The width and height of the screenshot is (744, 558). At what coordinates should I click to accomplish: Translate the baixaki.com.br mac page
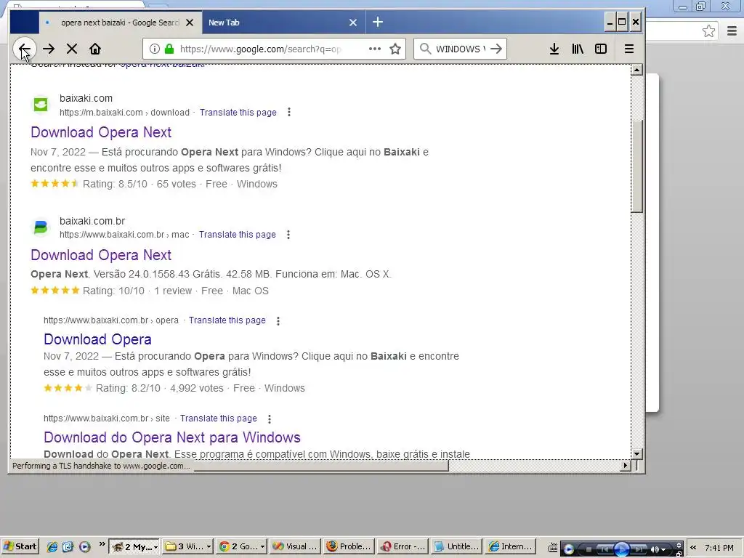click(x=238, y=235)
